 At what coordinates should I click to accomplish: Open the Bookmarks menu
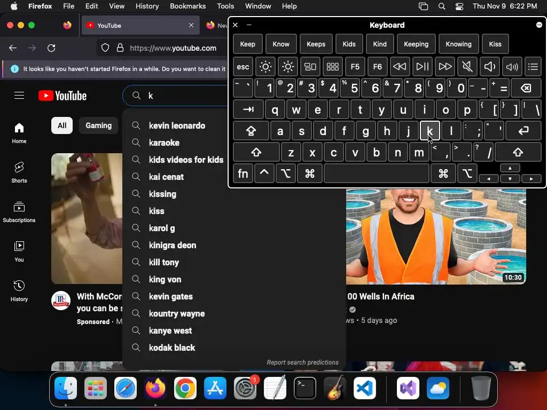tap(187, 6)
